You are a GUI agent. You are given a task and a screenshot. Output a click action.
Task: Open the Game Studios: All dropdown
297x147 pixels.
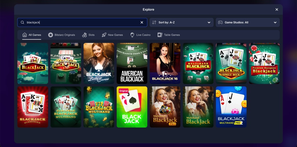pyautogui.click(x=248, y=23)
